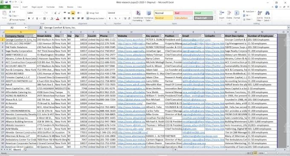Open Format cells menu
Image resolution: width=290 pixels, height=156 pixels.
click(237, 15)
